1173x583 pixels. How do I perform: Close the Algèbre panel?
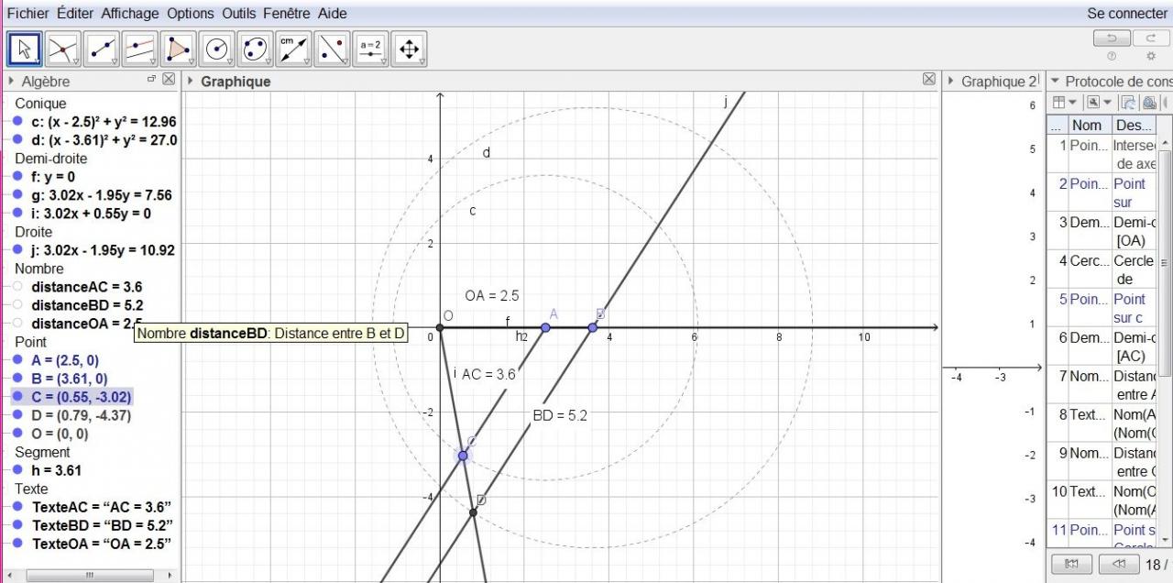pyautogui.click(x=169, y=80)
